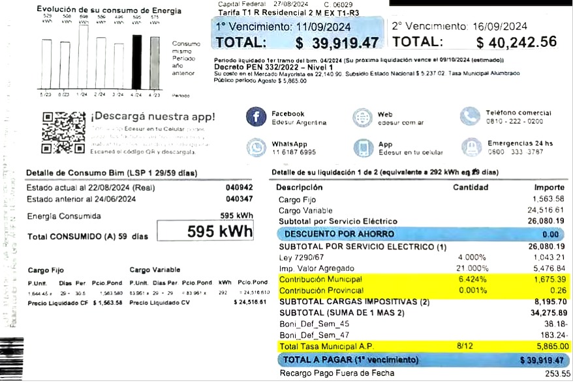Click the Emergencias 24 hs icon
Image resolution: width=573 pixels, height=383 pixels.
click(471, 147)
